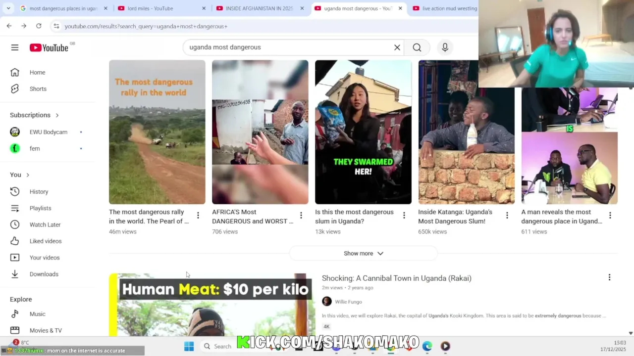Image resolution: width=634 pixels, height=356 pixels.
Task: Expand the You section
Action: [20, 175]
